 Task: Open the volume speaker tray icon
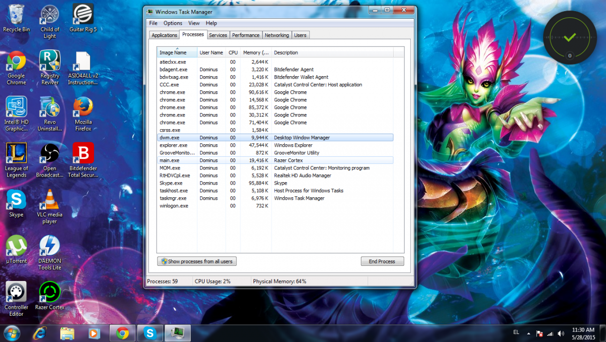(x=561, y=333)
